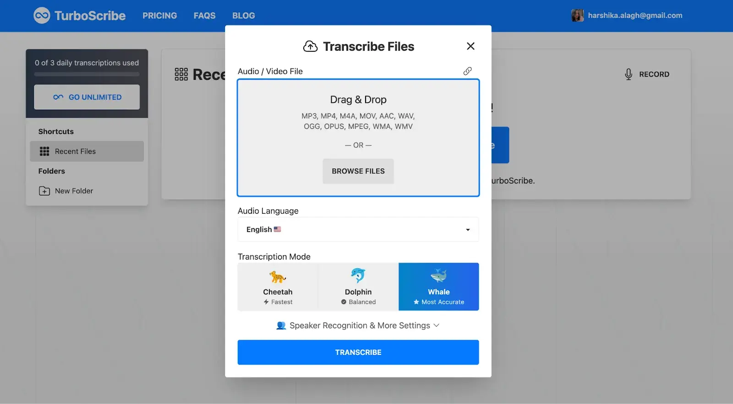Click the TRANSCRIBE button
This screenshot has height=404, width=733.
tap(358, 352)
